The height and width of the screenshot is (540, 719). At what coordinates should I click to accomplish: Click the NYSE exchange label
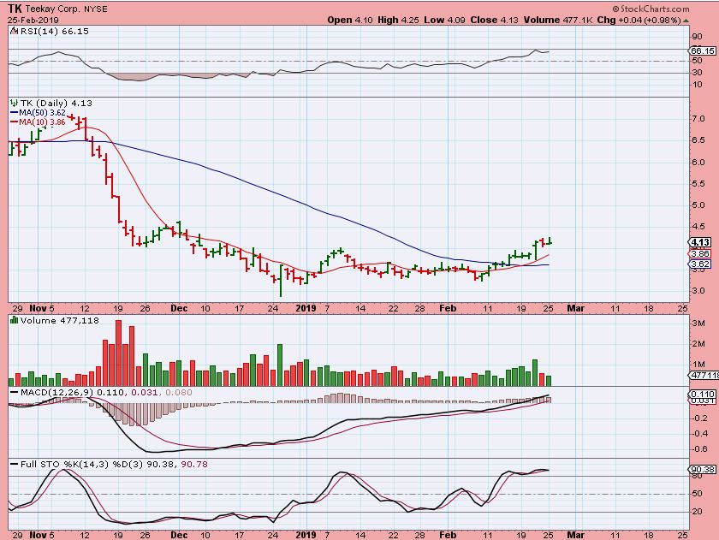(95, 9)
